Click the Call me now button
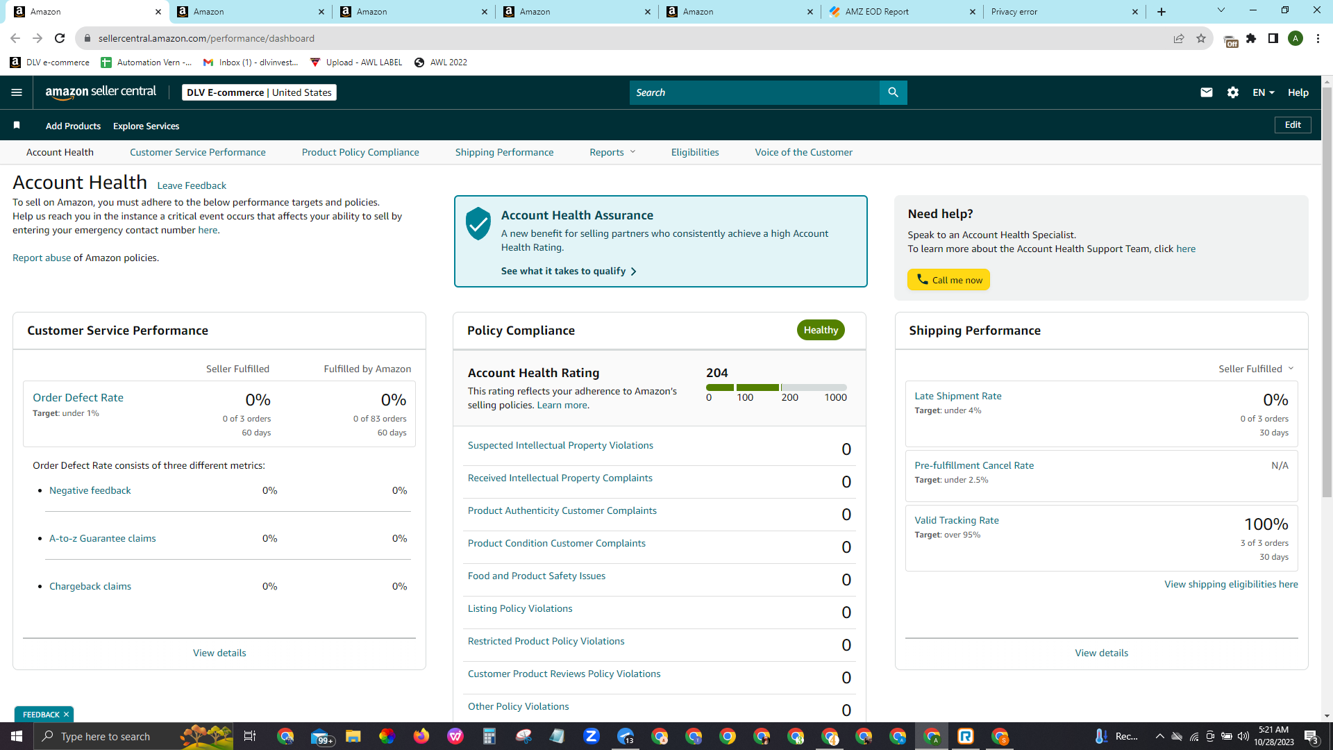The image size is (1333, 750). click(948, 280)
